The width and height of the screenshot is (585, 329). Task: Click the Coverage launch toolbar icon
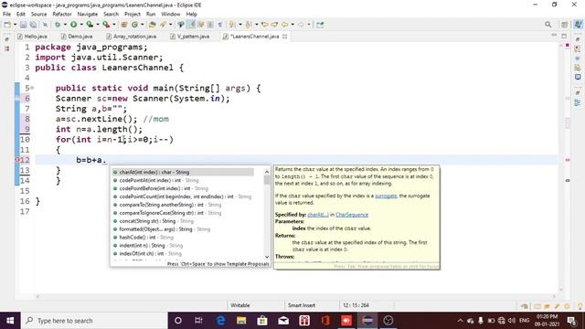coord(90,25)
